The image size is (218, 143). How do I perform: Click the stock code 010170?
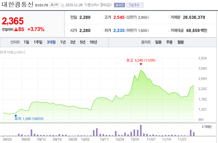41,5
